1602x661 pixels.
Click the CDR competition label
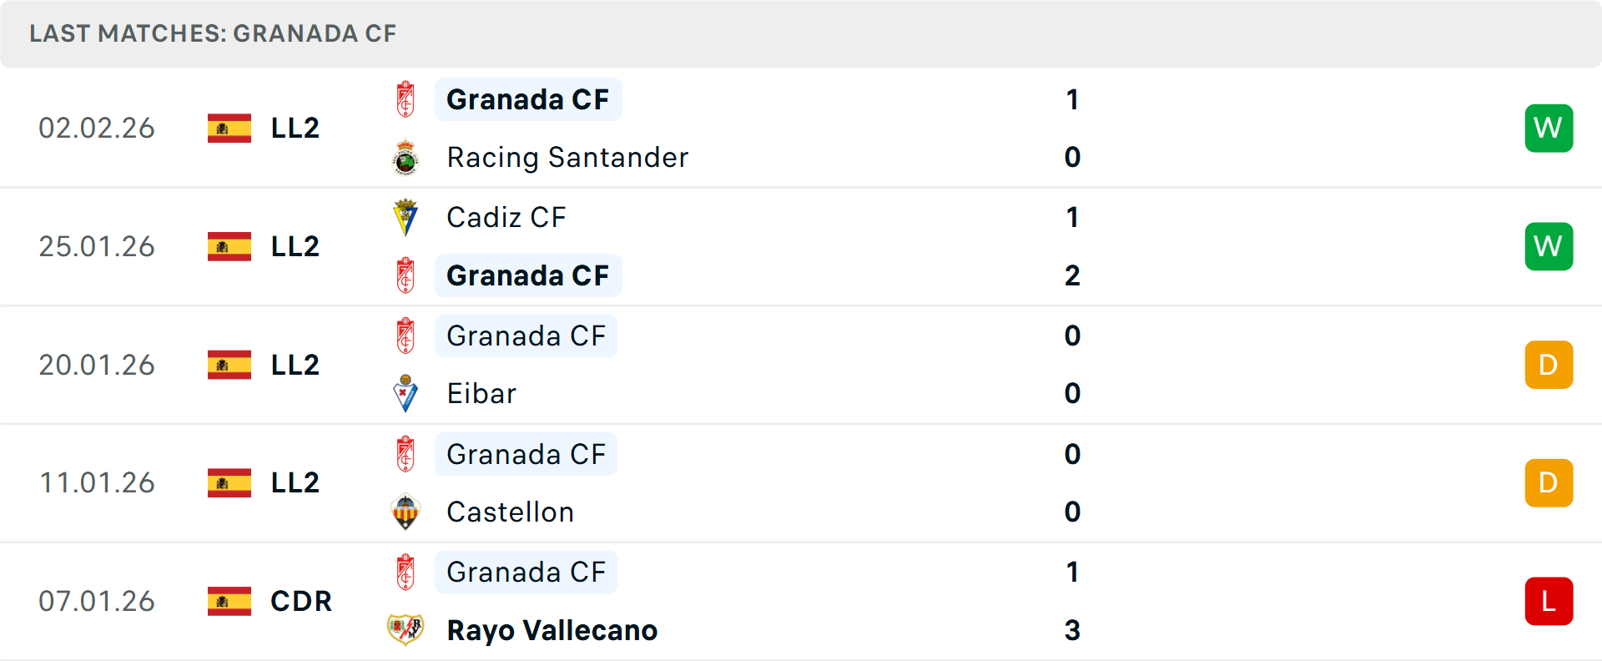coord(301,601)
